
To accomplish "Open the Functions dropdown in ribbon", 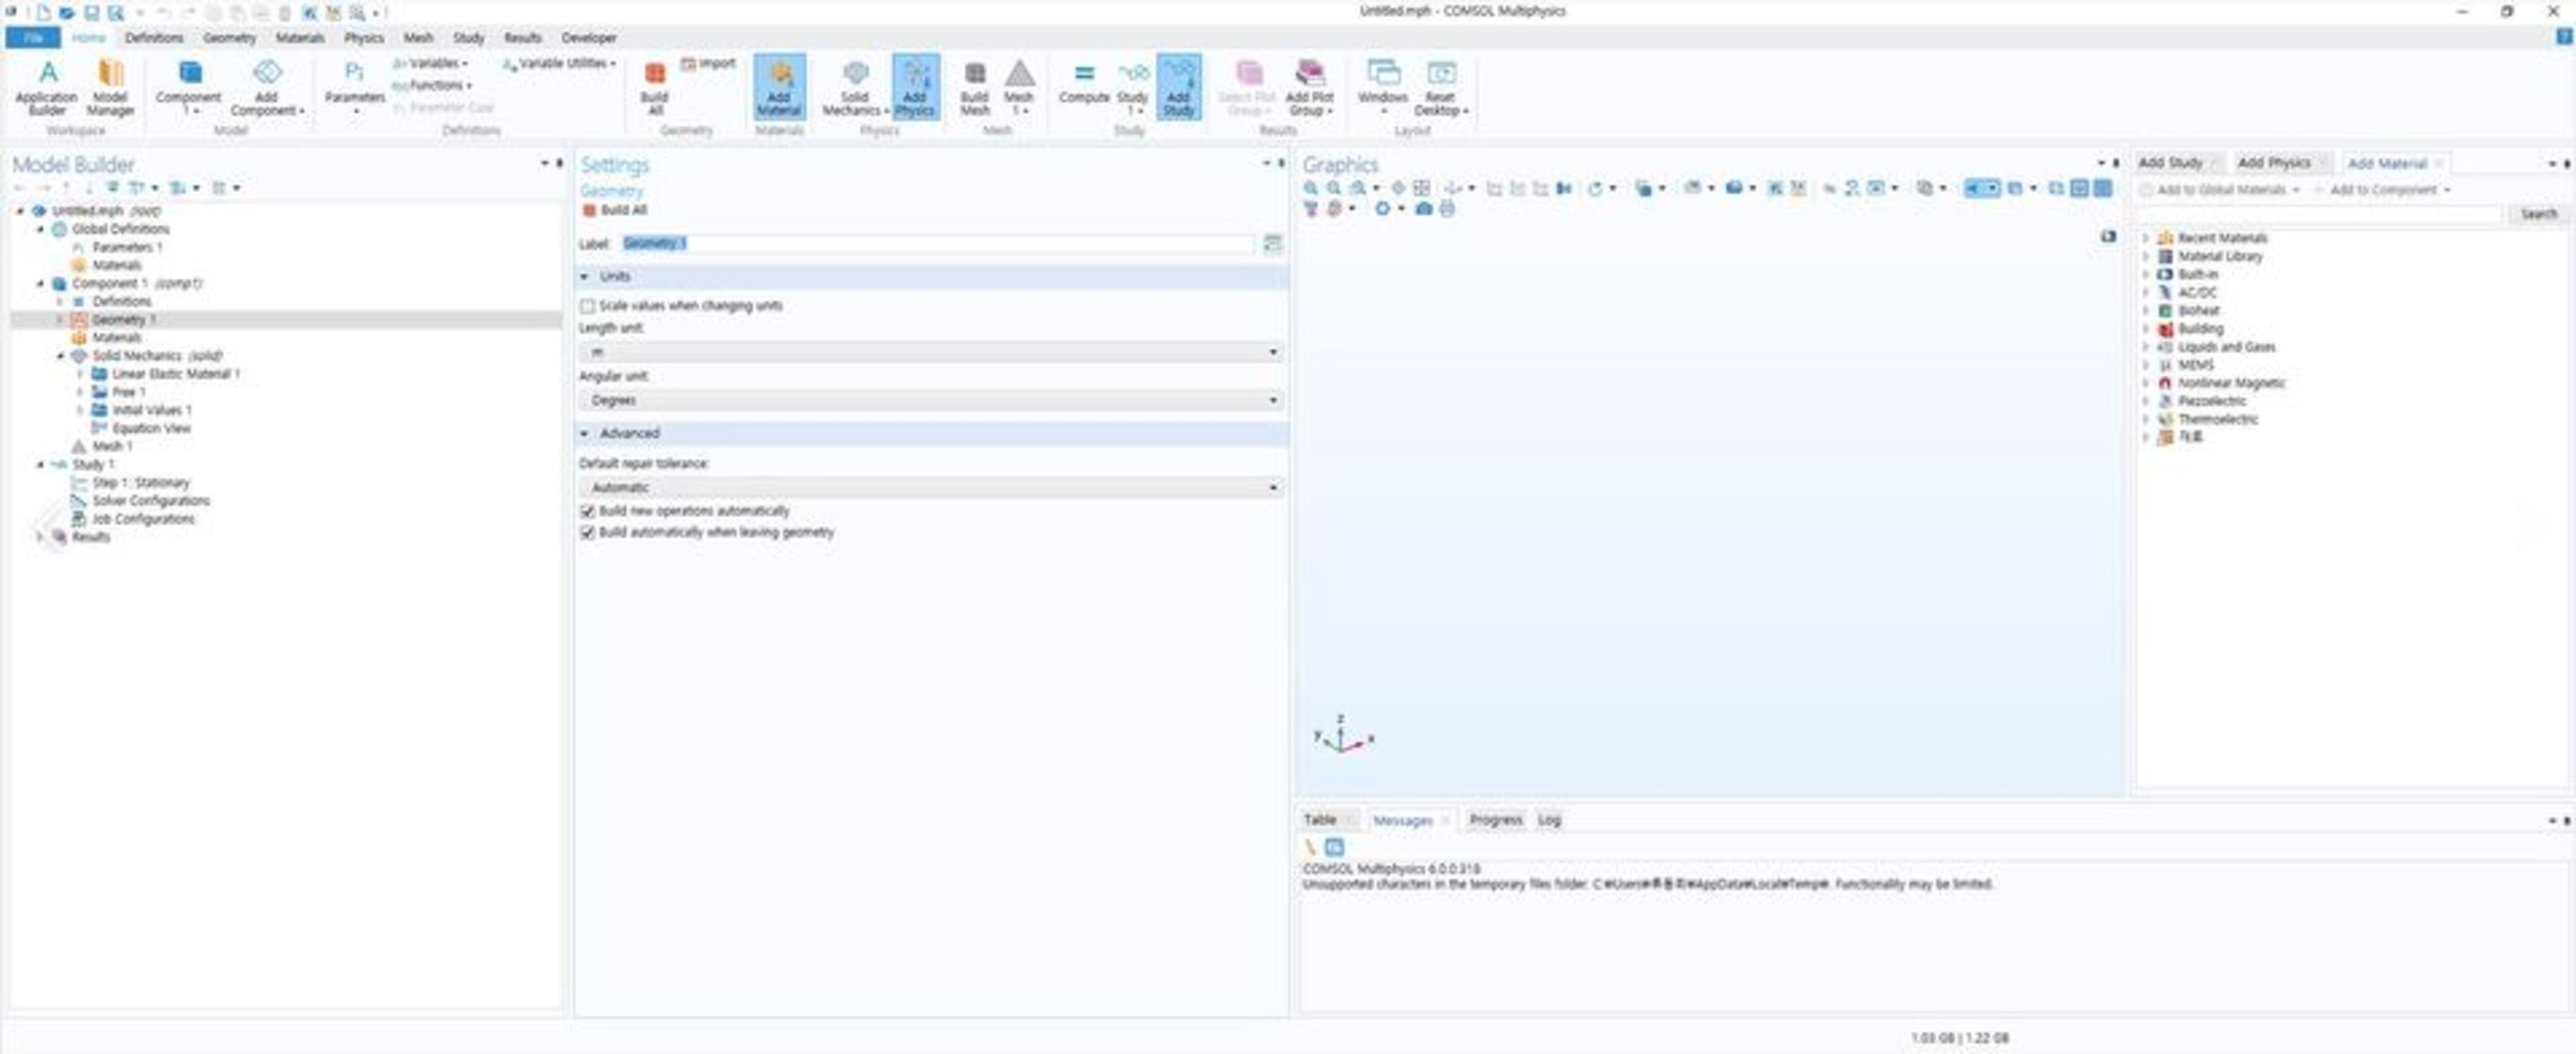I will [433, 86].
